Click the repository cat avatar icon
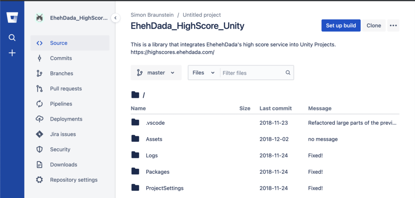This screenshot has height=198, width=415. pos(40,18)
